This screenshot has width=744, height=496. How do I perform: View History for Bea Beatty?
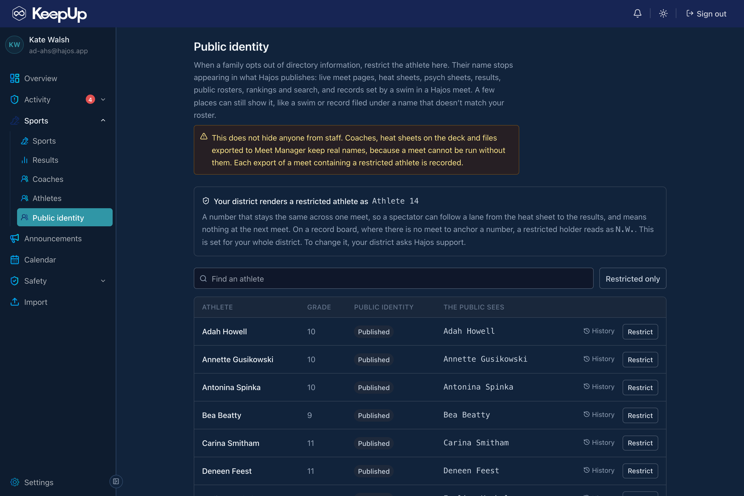(x=599, y=414)
